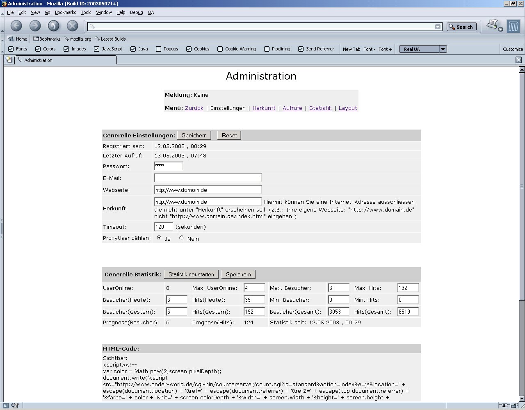Open the View menu
The width and height of the screenshot is (525, 410).
tap(35, 12)
